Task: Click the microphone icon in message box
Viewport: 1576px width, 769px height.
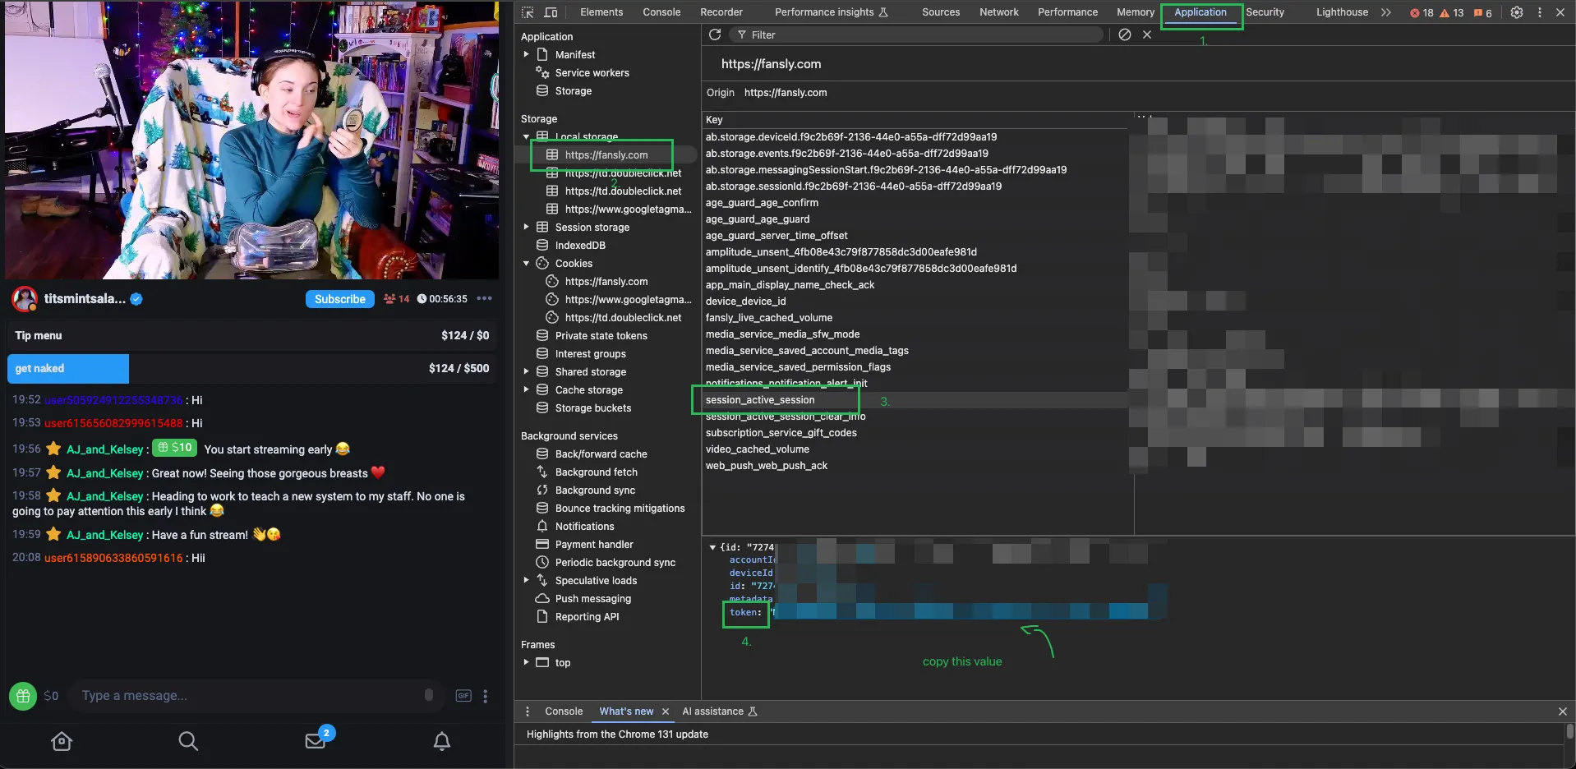Action: (x=429, y=695)
